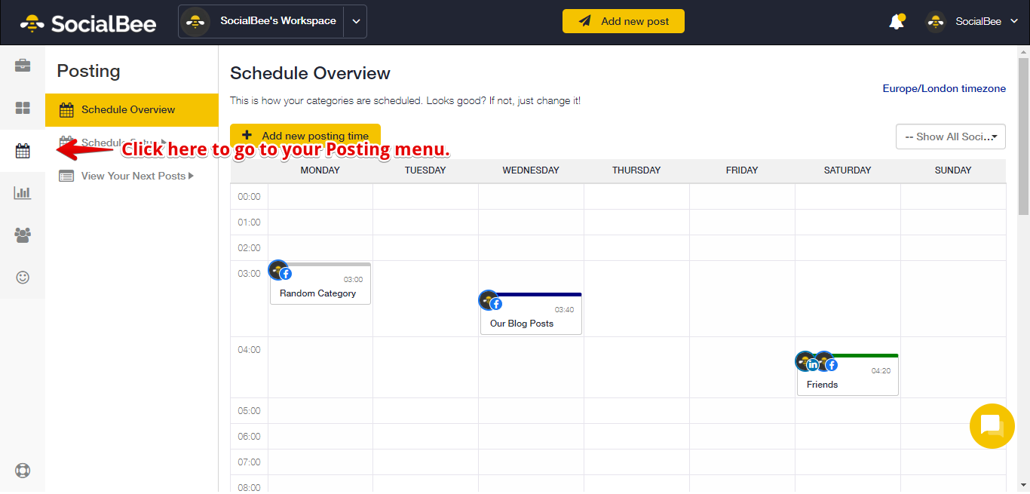This screenshot has width=1030, height=494.
Task: Click the Europe/London timezone link
Action: (944, 88)
